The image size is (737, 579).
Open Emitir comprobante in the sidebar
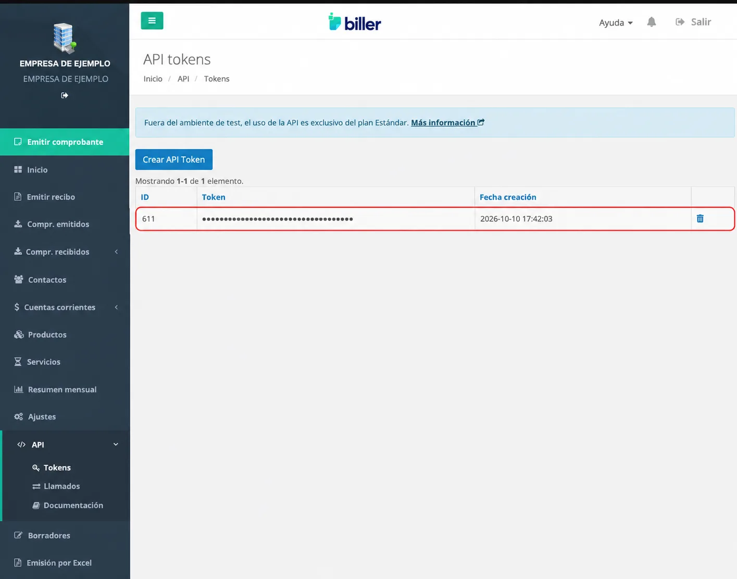coord(65,142)
